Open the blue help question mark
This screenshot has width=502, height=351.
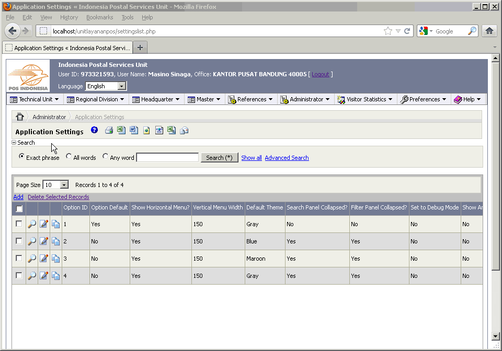point(95,130)
